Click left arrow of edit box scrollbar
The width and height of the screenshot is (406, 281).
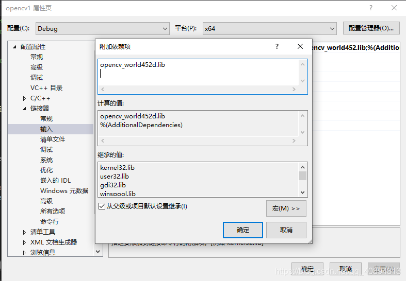click(x=103, y=90)
